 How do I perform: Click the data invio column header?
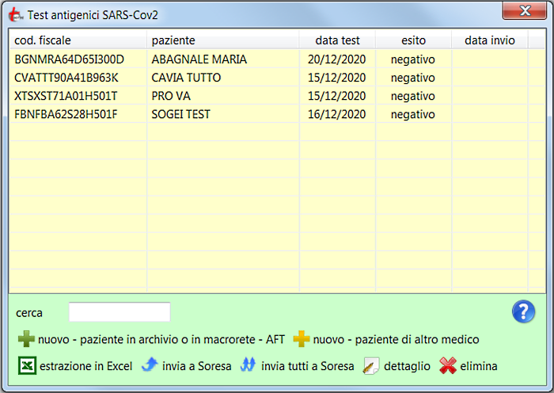coord(489,40)
